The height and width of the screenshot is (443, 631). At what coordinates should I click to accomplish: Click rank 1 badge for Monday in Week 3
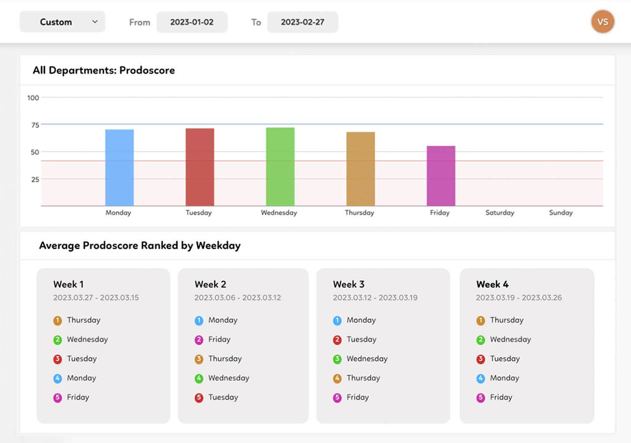[337, 321]
